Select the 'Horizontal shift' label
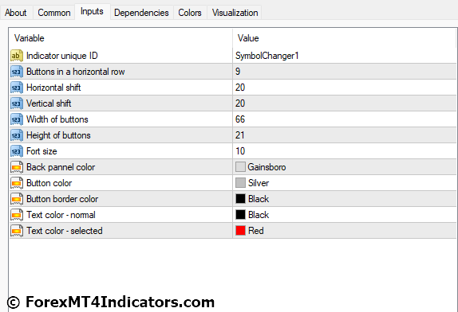 [53, 88]
